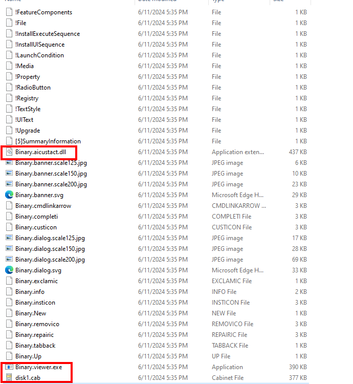Click the 33 KB size value
The width and height of the screenshot is (353, 384).
299,270
